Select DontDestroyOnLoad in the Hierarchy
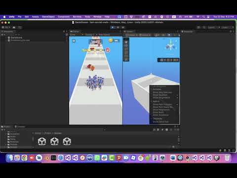The height and width of the screenshot is (178, 237). click(x=20, y=40)
